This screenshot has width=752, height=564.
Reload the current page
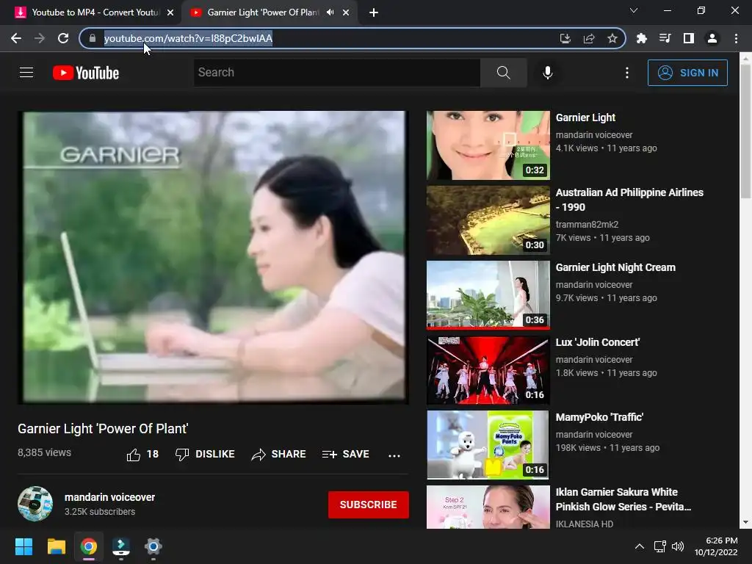coord(63,38)
